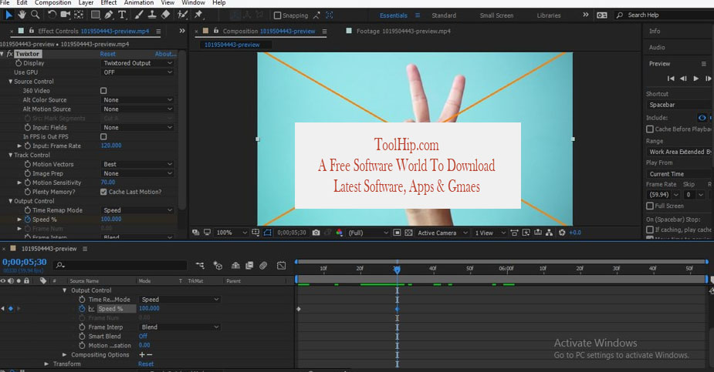Jump to first frame in Preview panel

click(x=671, y=79)
